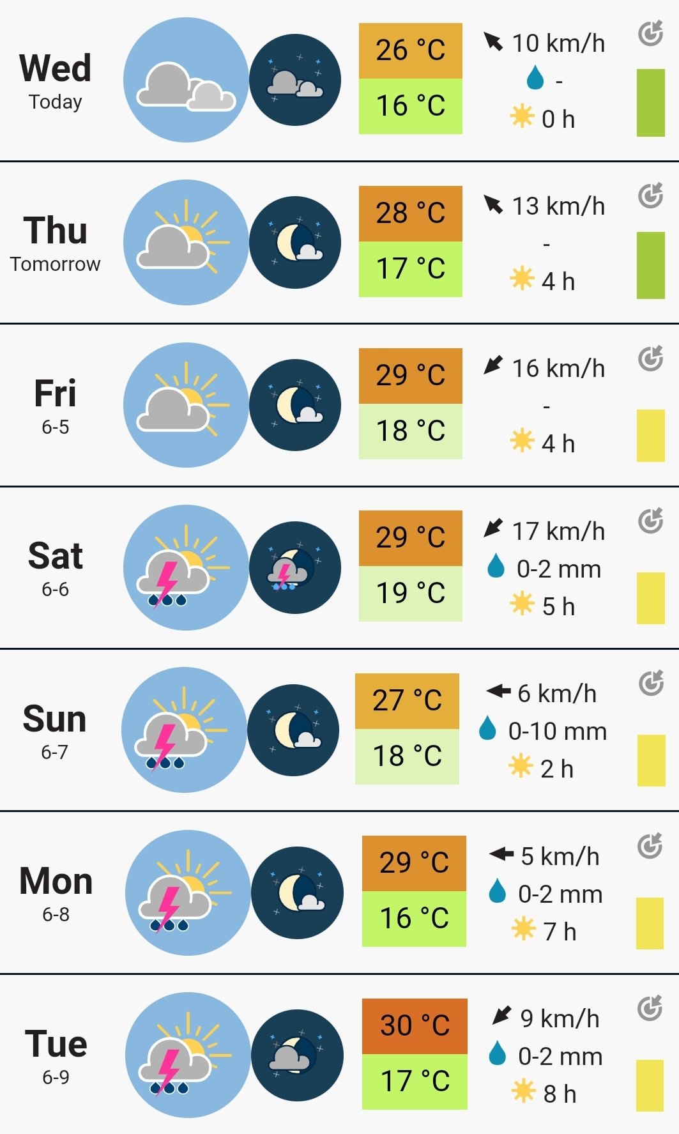This screenshot has height=1134, width=679.
Task: Tap Sunday's 0-10 mm precipitation value
Action: click(x=557, y=731)
